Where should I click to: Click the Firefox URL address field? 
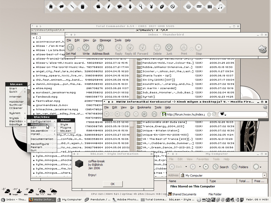(x=186, y=114)
